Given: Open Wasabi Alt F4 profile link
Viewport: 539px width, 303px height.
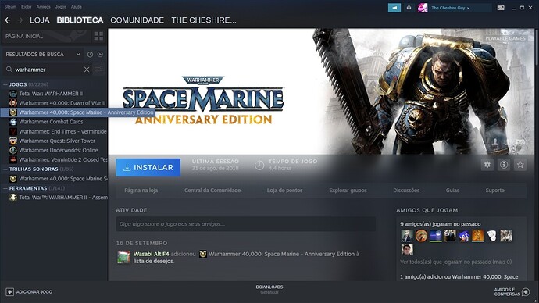Looking at the screenshot, I should [152, 254].
